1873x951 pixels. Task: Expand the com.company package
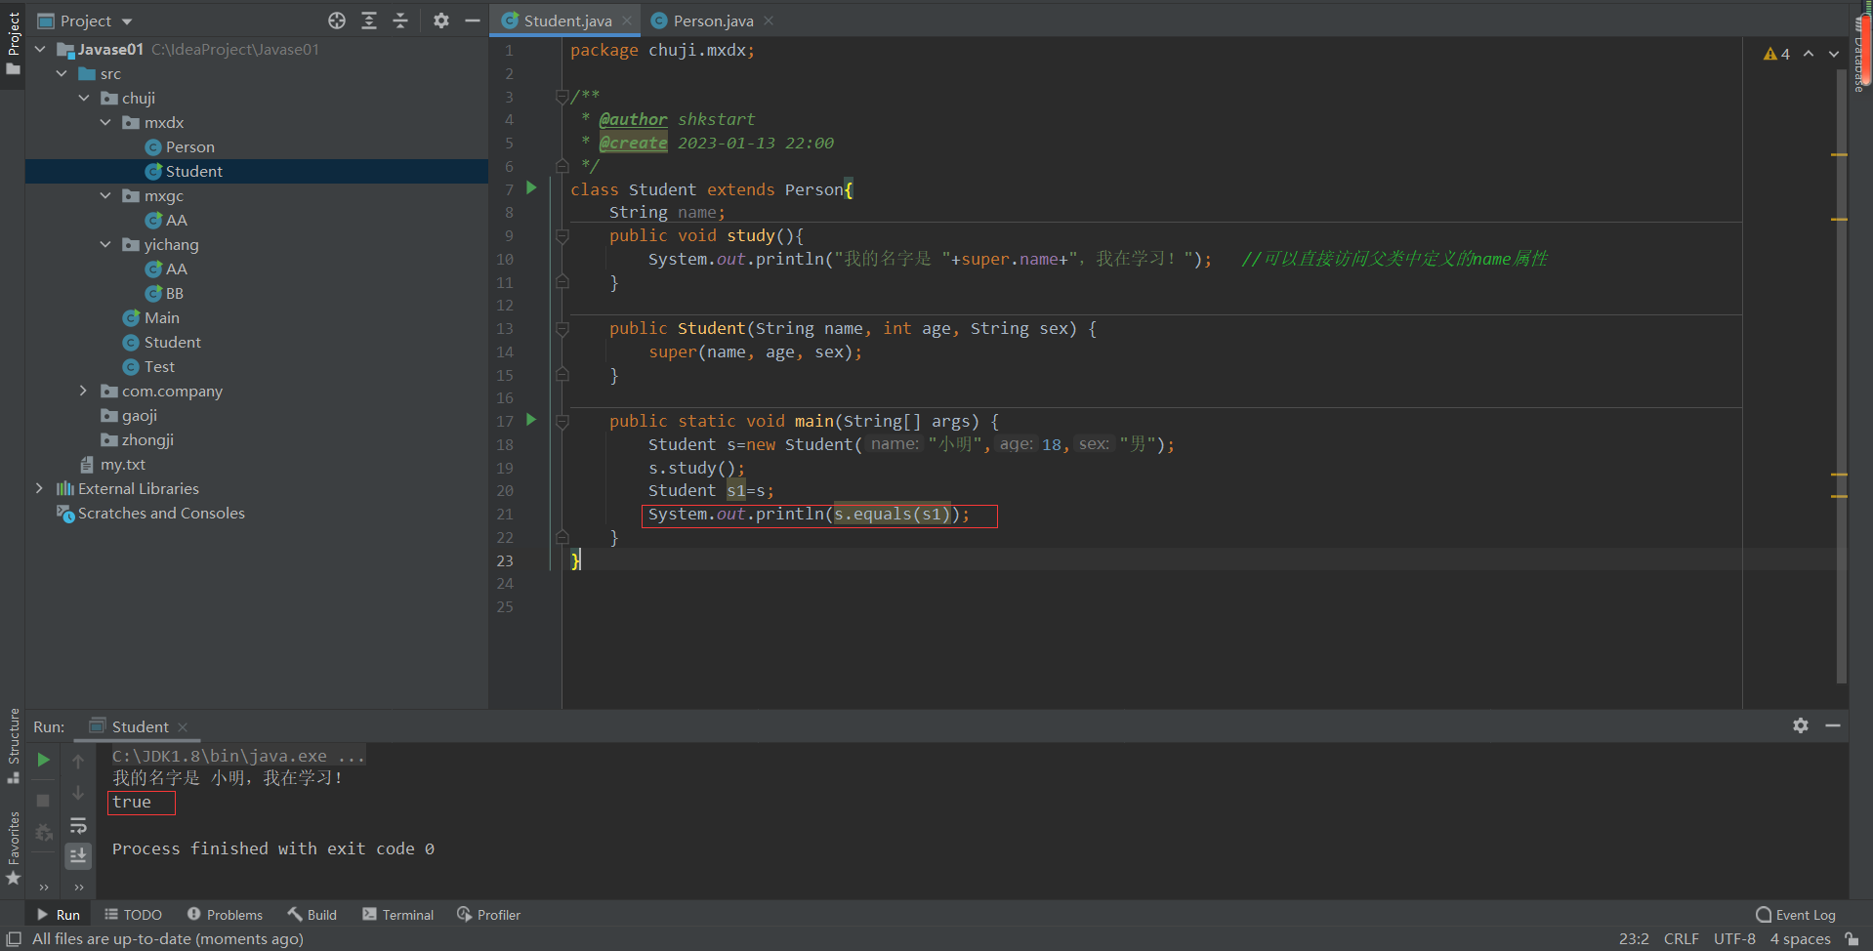84,392
